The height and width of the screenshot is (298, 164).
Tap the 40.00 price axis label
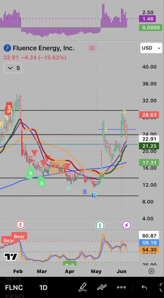(150, 67)
